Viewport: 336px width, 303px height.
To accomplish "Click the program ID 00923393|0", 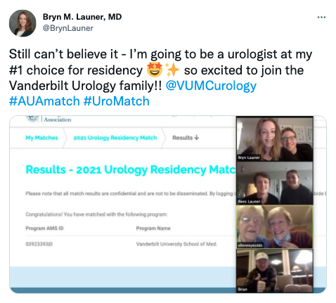I will [39, 244].
